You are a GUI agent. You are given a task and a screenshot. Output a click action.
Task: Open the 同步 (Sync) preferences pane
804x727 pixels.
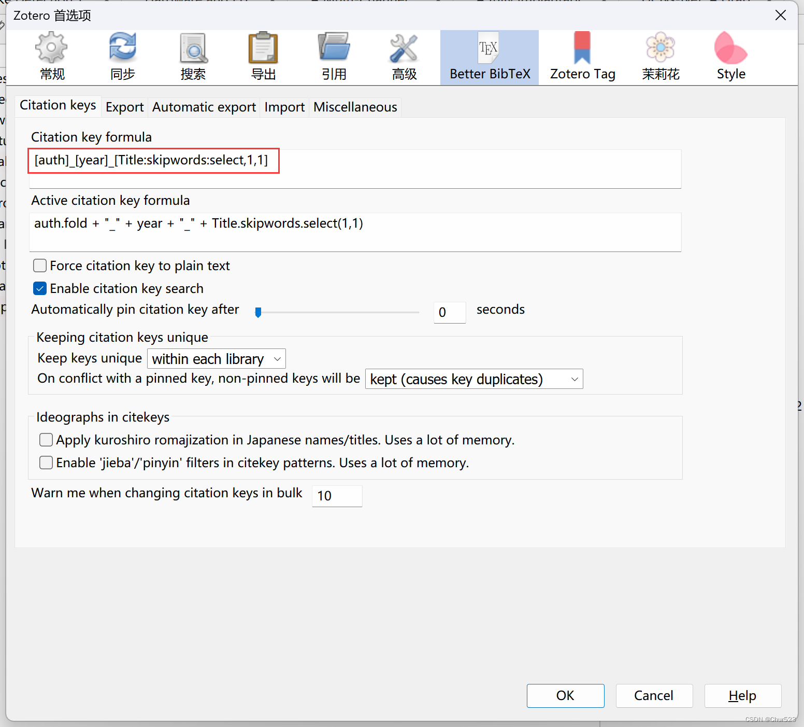123,57
